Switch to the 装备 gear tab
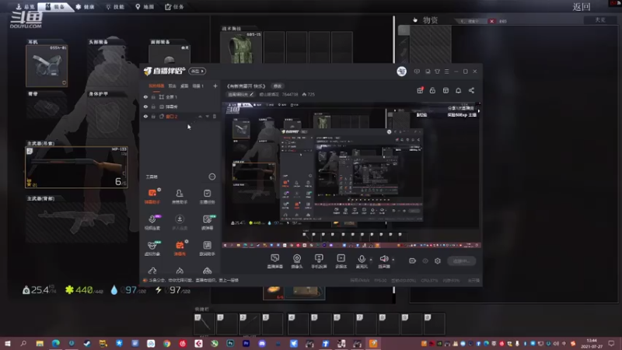Image resolution: width=622 pixels, height=350 pixels. click(54, 7)
